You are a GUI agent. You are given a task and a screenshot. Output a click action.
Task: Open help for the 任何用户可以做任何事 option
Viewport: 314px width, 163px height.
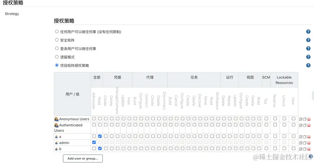click(x=308, y=32)
